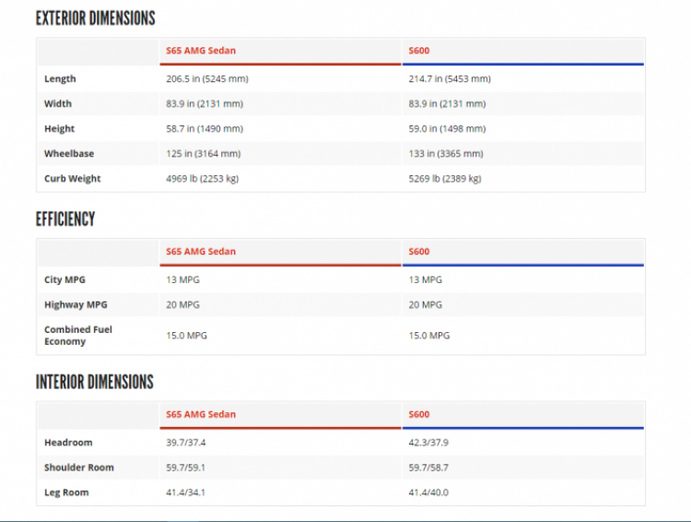The height and width of the screenshot is (522, 691).
Task: Click length value 214.7 in (5453 mm)
Action: pyautogui.click(x=450, y=79)
